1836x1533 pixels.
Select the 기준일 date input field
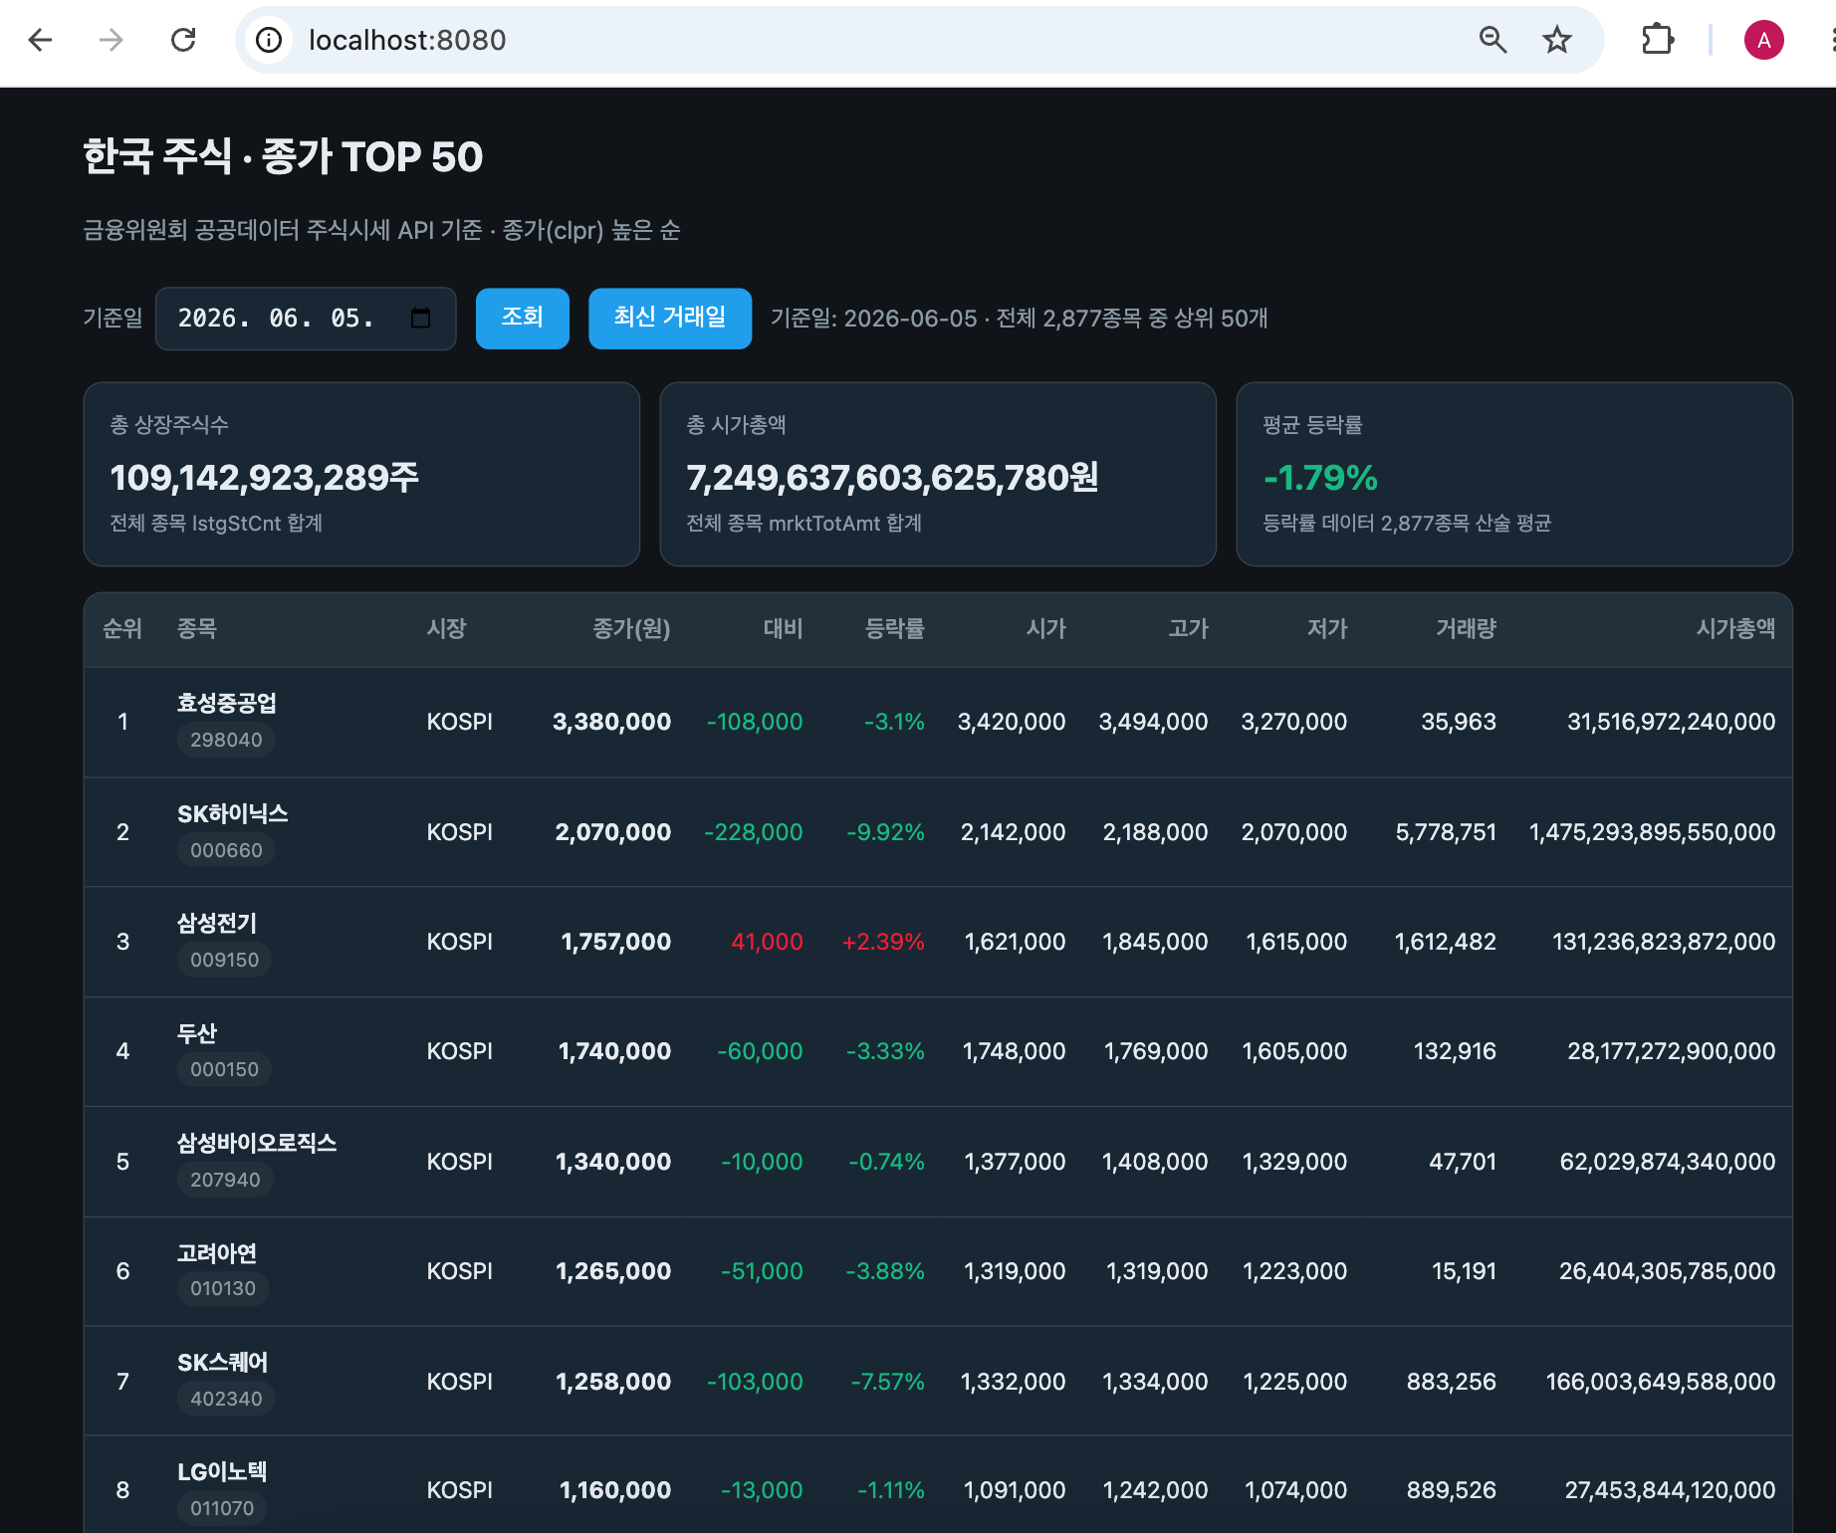306,319
